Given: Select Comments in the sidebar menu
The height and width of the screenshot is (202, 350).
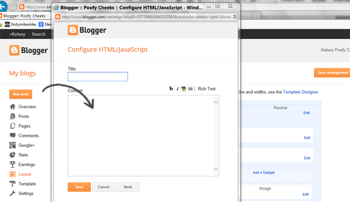Looking at the screenshot, I should point(29,136).
